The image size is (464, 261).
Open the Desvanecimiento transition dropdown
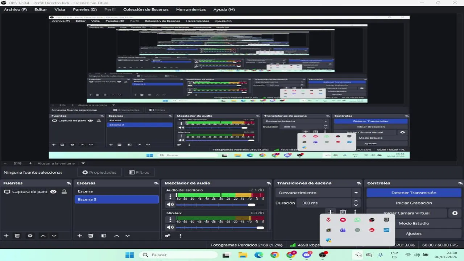point(318,193)
